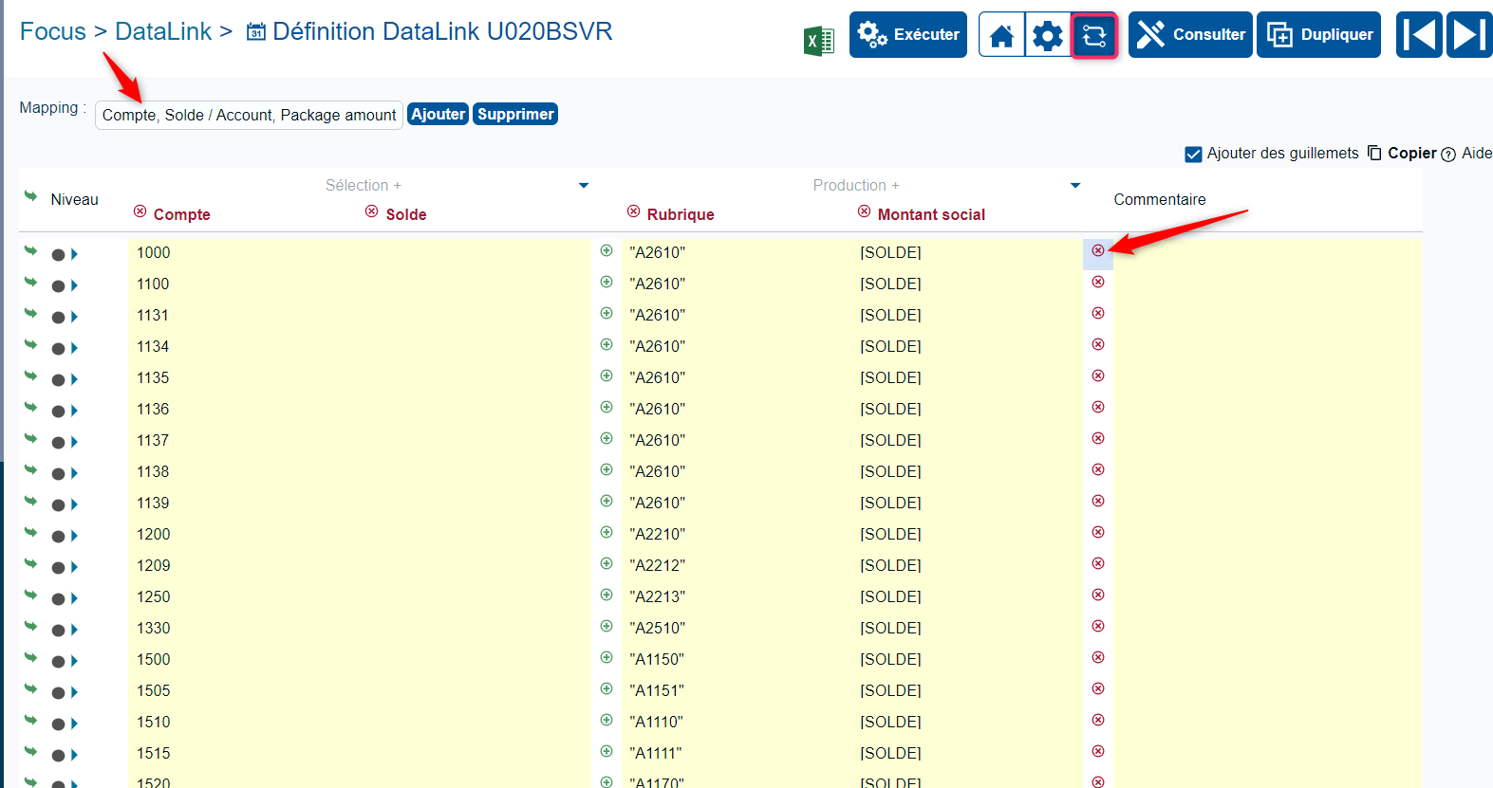Export to Excel using the green spreadsheet icon
Viewport: 1493px width, 788px height.
pos(818,41)
